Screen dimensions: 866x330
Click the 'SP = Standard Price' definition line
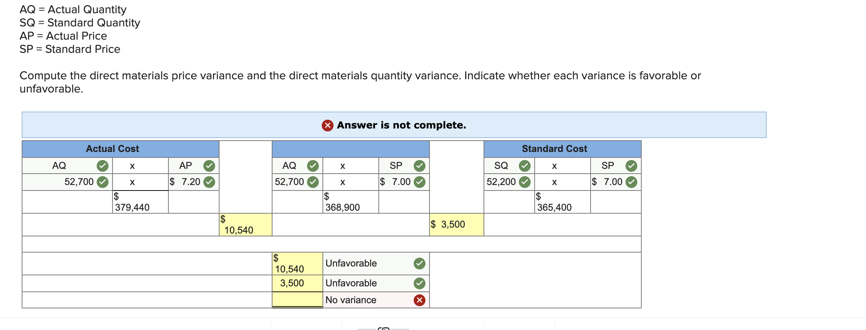tap(70, 49)
